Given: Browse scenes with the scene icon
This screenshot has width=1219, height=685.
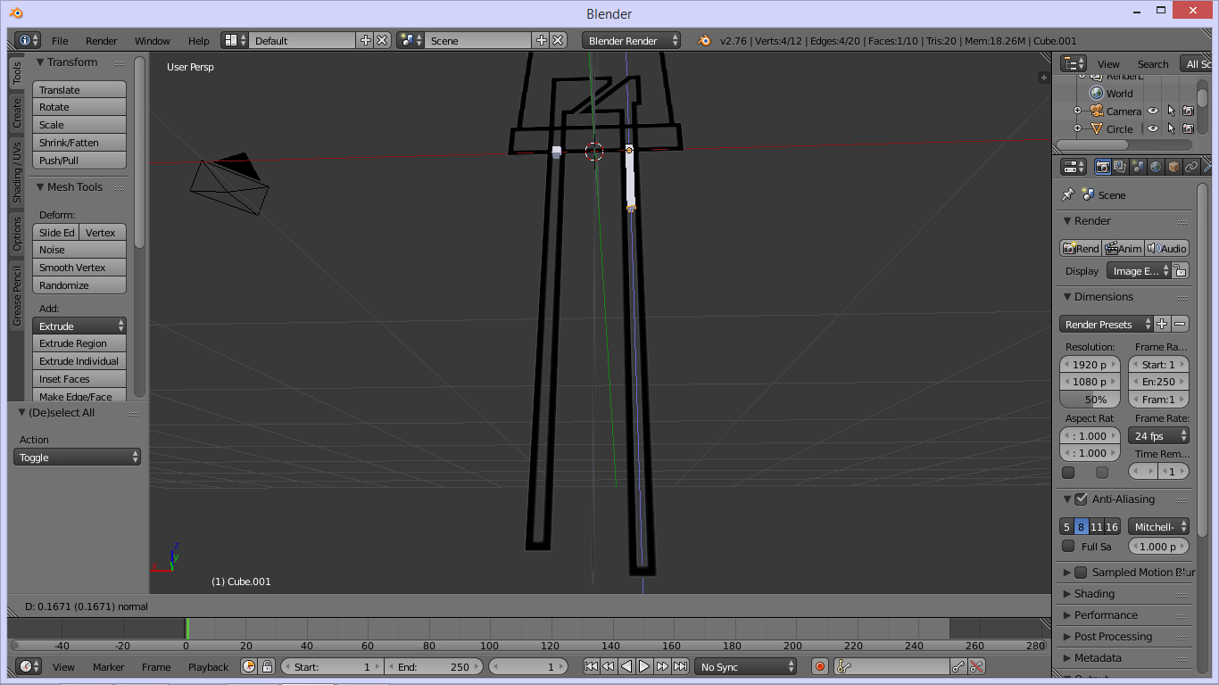Looking at the screenshot, I should pos(410,40).
